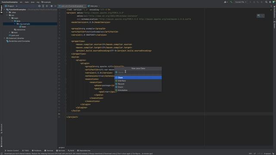Click the Build project hammer icon
The image size is (276, 155).
(231, 2)
